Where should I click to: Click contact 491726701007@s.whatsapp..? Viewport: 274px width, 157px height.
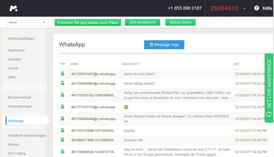94,74
